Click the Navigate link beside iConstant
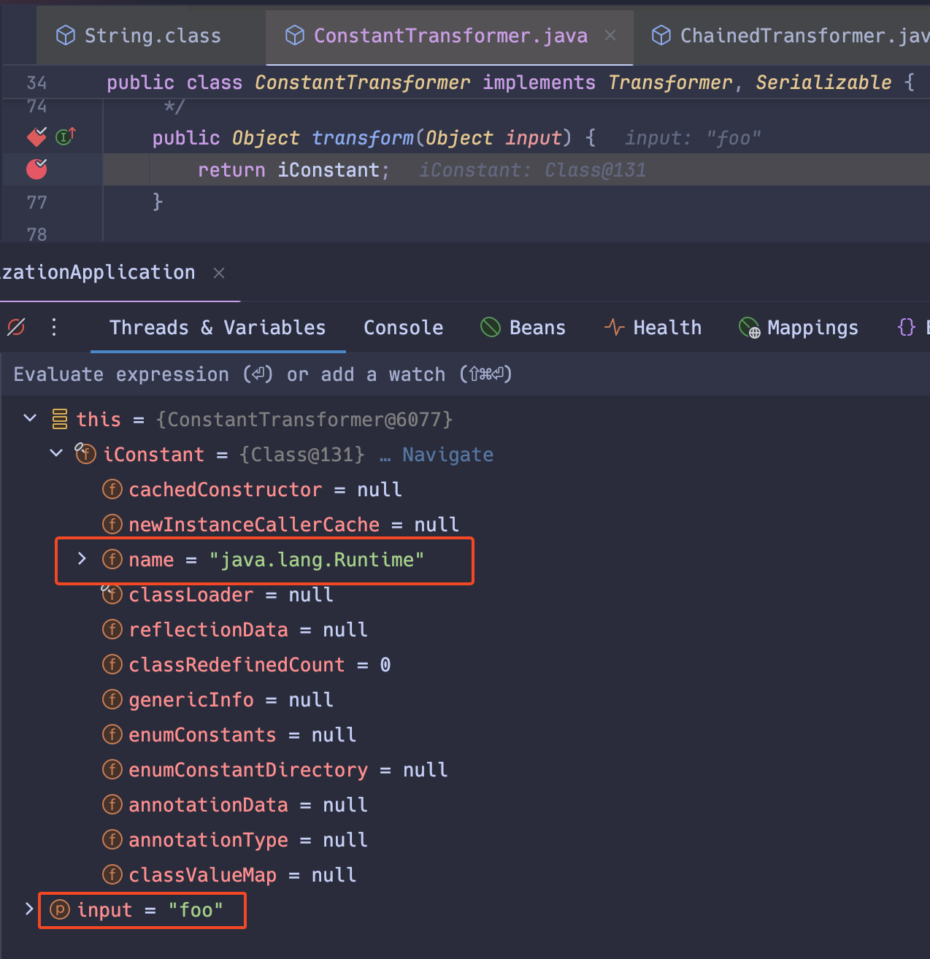This screenshot has height=959, width=930. pos(447,454)
